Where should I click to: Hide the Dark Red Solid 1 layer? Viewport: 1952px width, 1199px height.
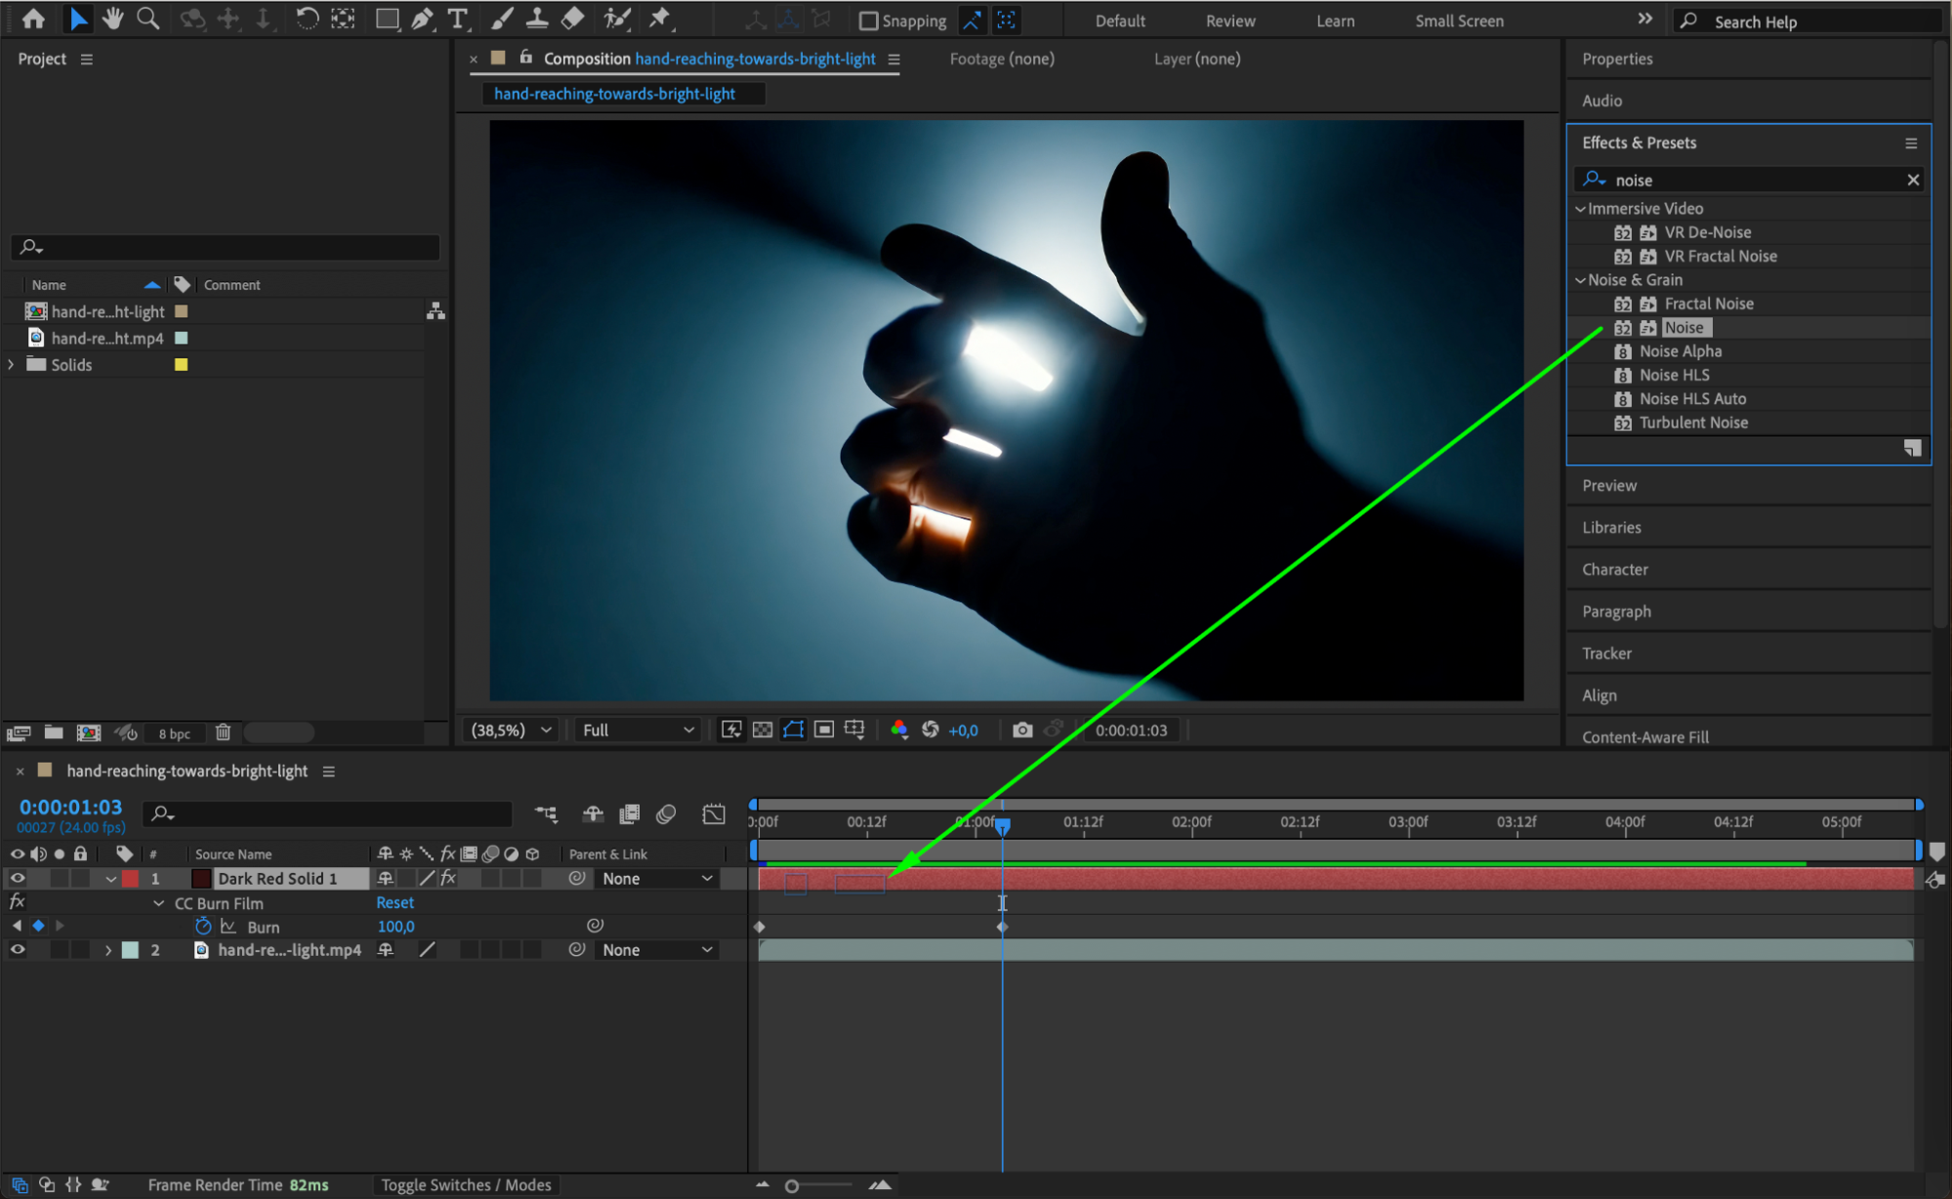pos(18,879)
